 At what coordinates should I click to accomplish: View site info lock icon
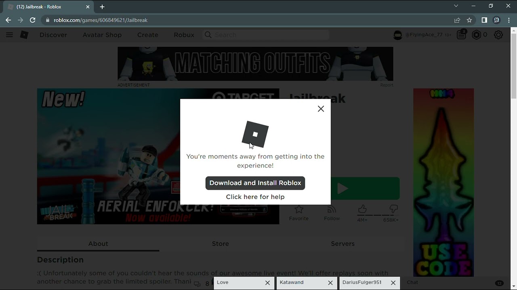click(48, 20)
